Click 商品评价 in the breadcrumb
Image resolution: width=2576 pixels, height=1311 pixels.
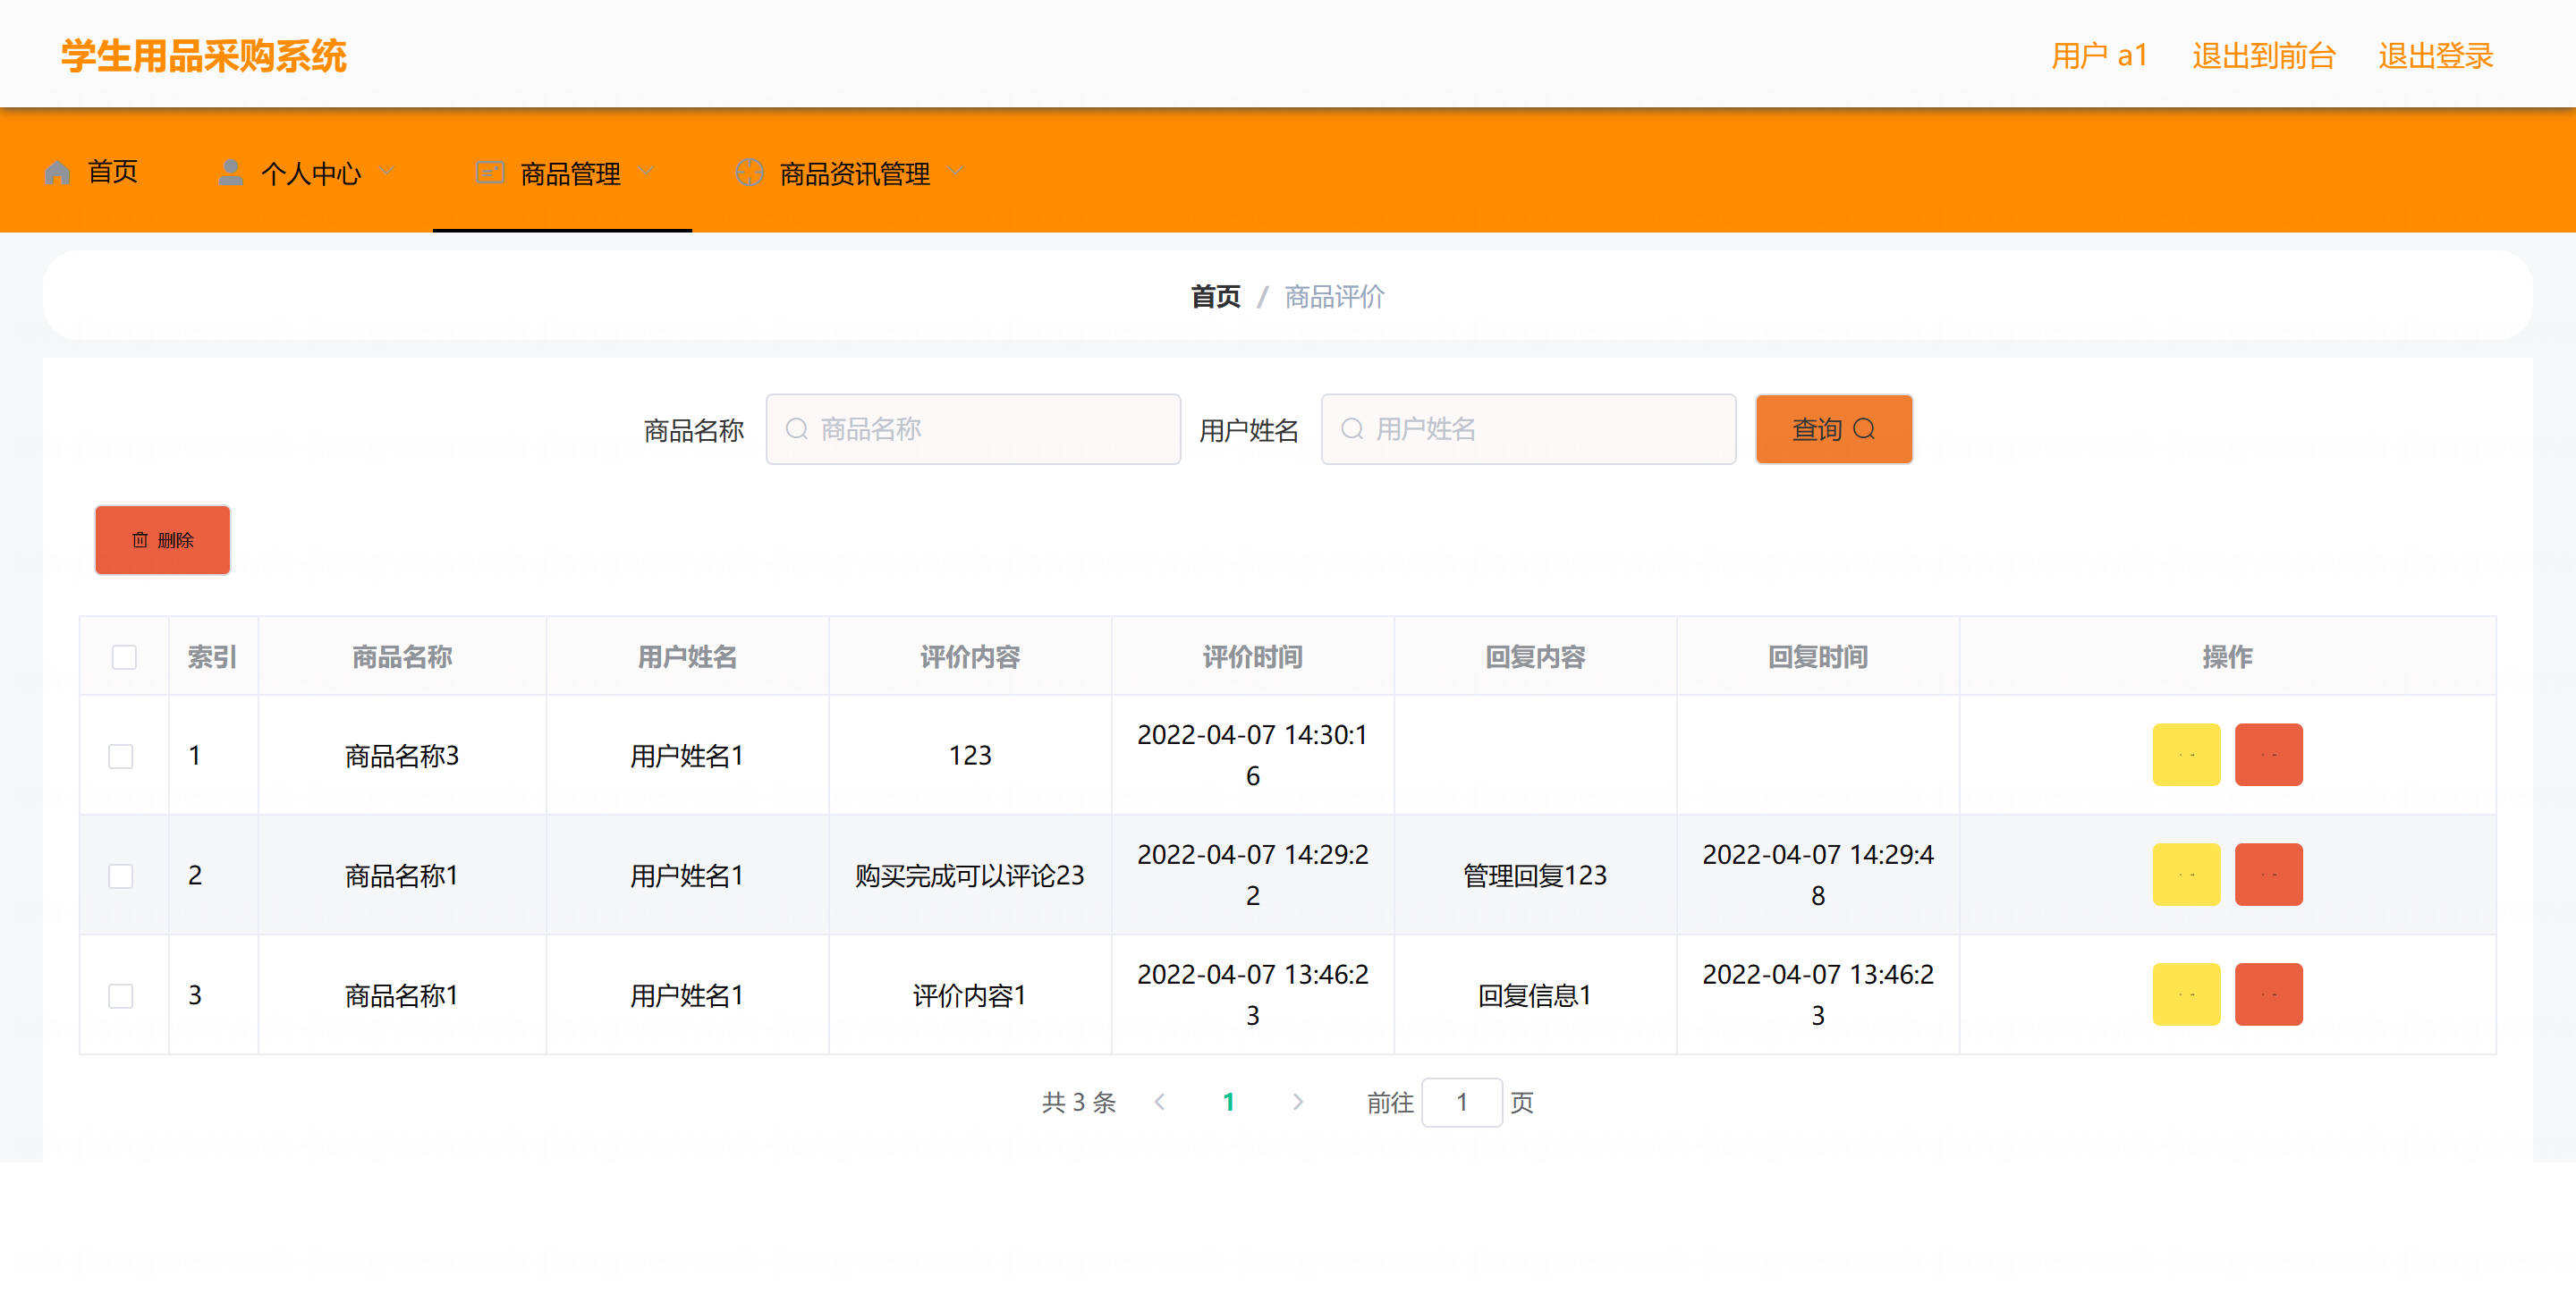[1334, 296]
